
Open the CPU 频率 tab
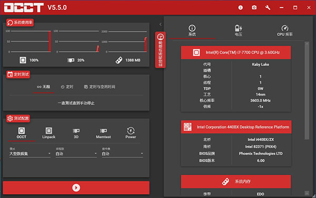[x=284, y=31]
